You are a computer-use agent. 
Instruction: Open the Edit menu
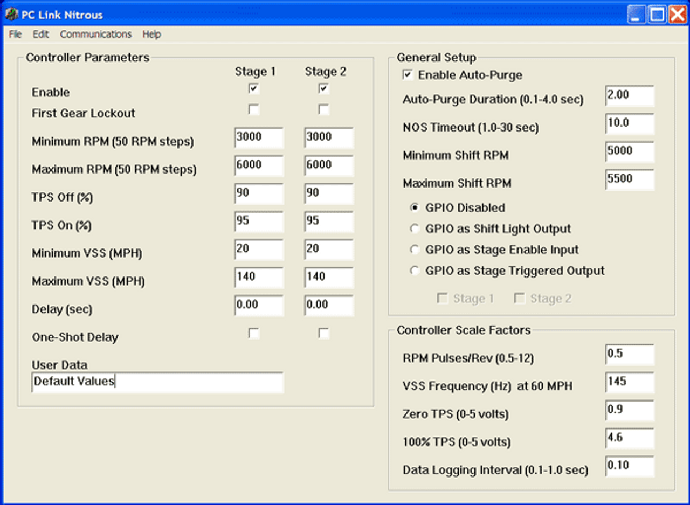pos(40,34)
